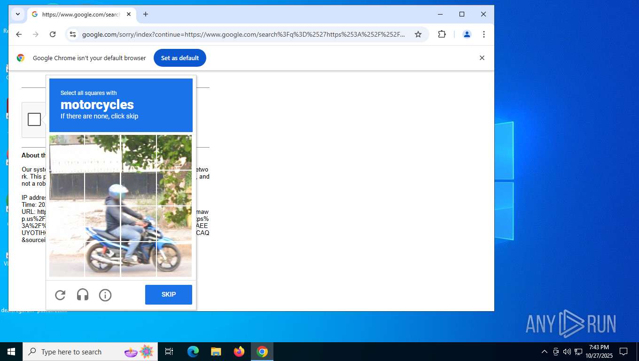Launch Firefox from the taskbar
Screen dimensions: 639x361
[239, 352]
